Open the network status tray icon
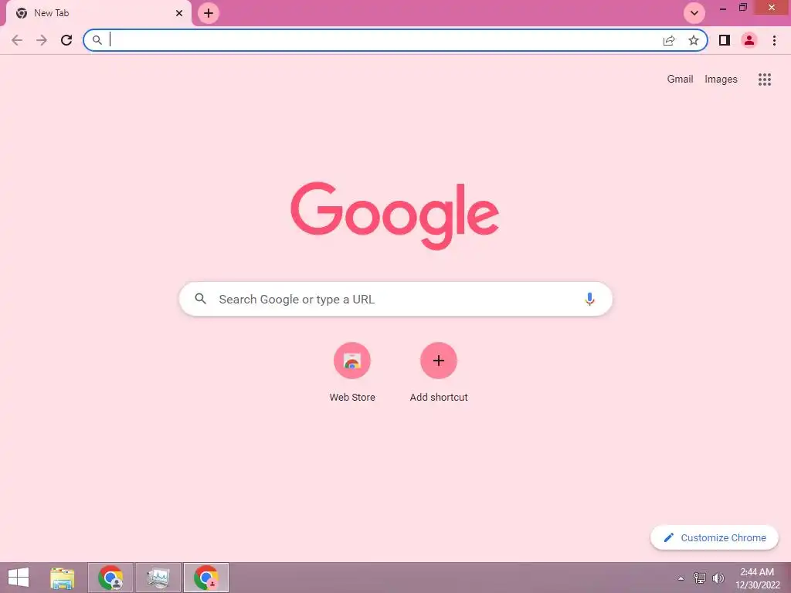The width and height of the screenshot is (791, 593). (x=700, y=578)
